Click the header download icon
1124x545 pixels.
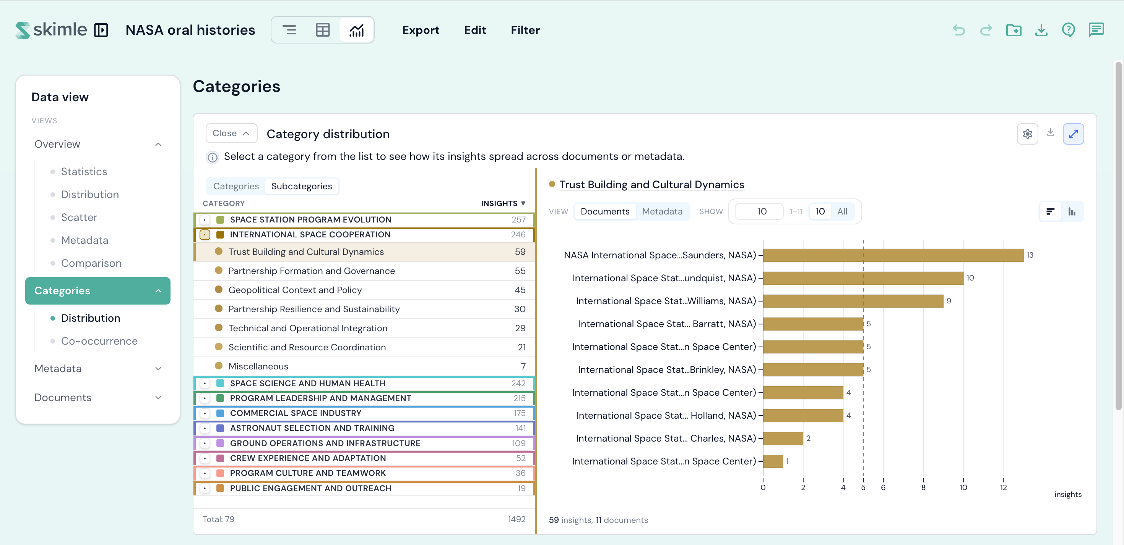1041,30
